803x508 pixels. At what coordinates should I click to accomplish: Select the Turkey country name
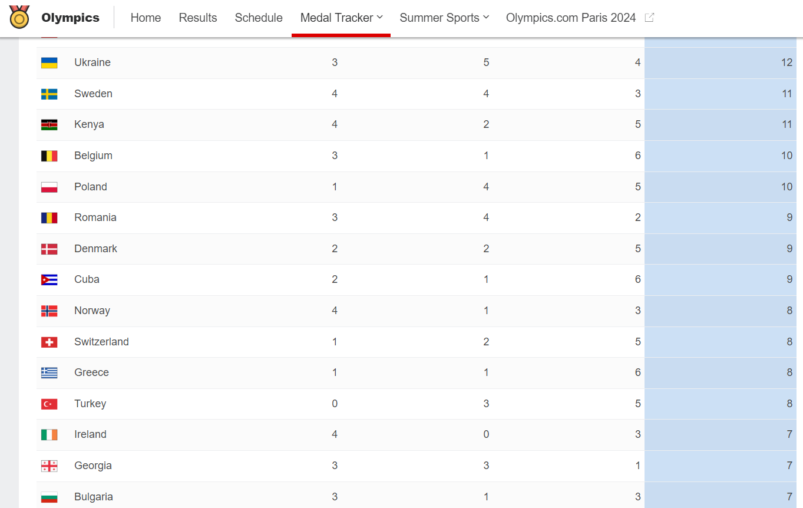(90, 404)
